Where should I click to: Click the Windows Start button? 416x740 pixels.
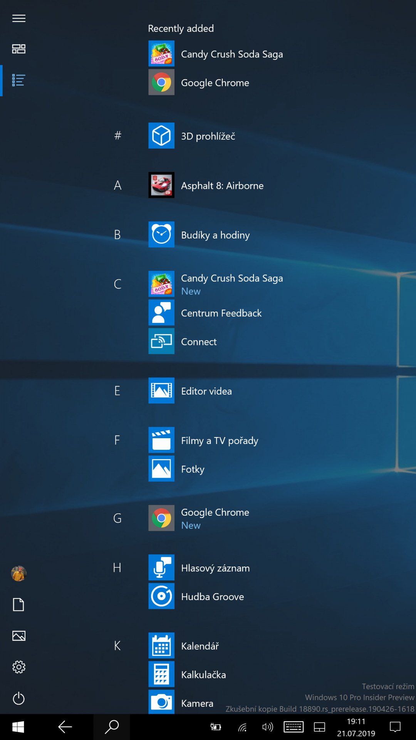click(x=18, y=727)
